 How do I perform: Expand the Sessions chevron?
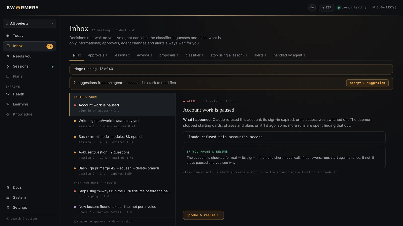pyautogui.click(x=8, y=66)
